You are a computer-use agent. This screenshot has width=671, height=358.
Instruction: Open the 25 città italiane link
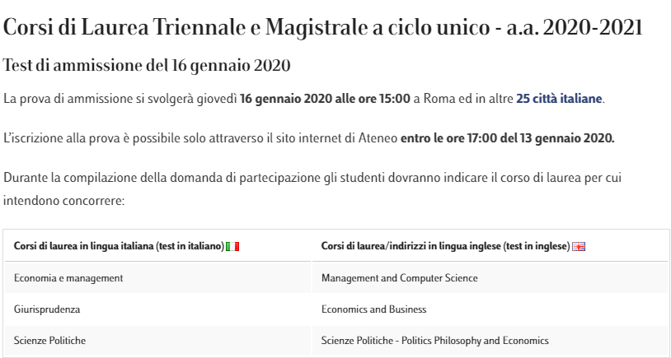tap(559, 99)
